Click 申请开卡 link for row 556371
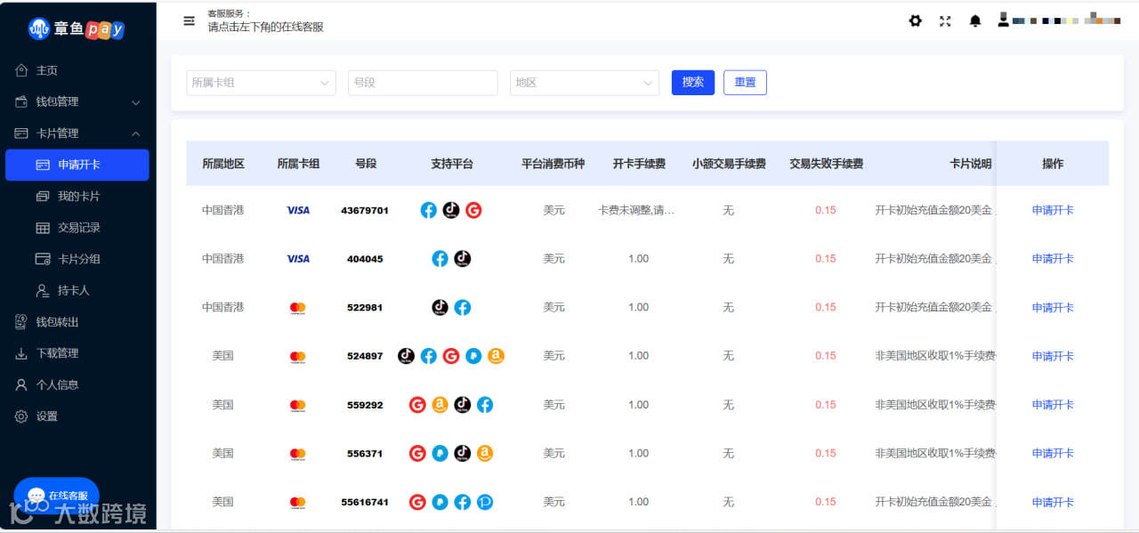 pos(1053,454)
